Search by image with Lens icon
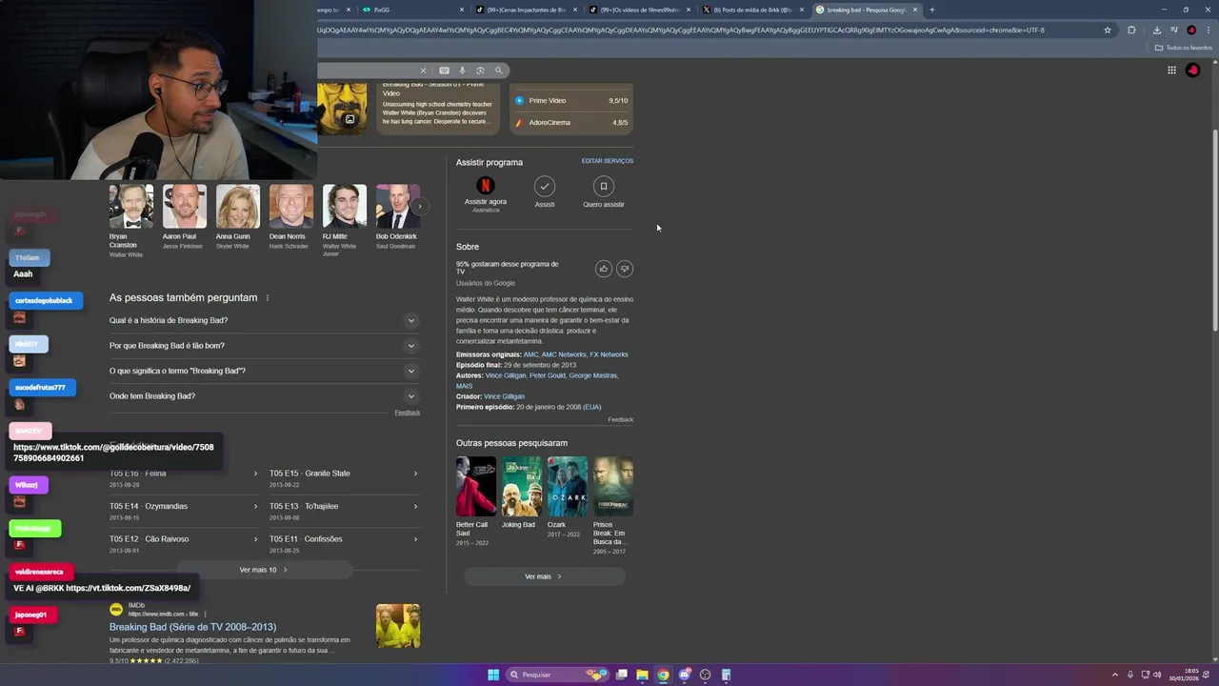This screenshot has height=686, width=1219. click(x=480, y=71)
